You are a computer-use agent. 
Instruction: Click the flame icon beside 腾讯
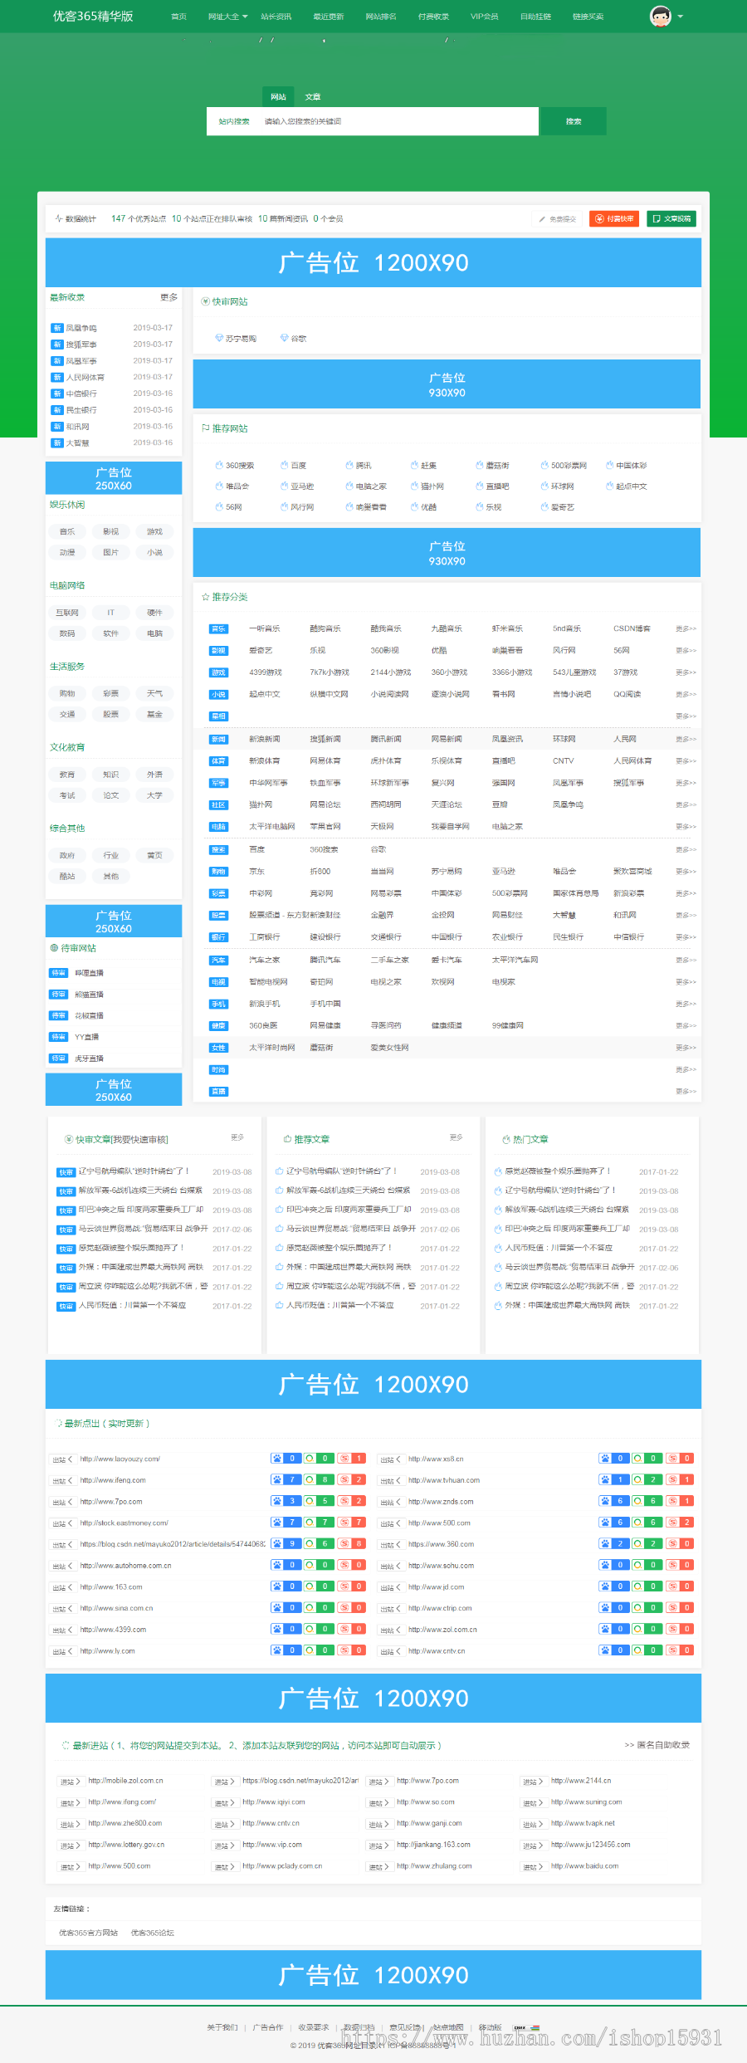tap(349, 465)
